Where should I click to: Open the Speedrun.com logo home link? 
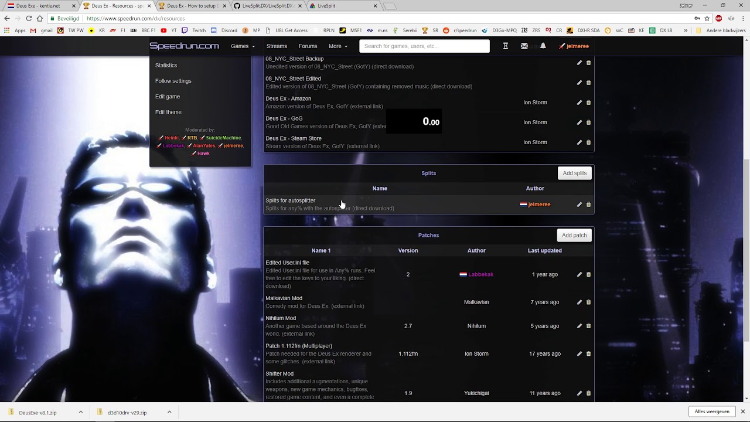(184, 46)
